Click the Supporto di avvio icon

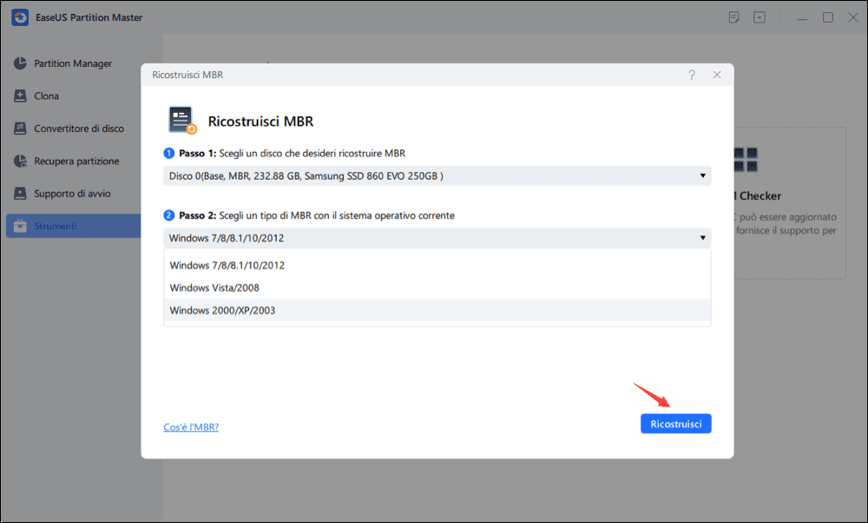click(x=20, y=194)
